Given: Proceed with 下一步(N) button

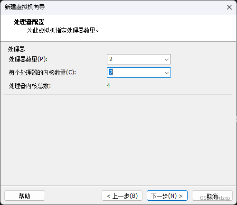Looking at the screenshot, I should click(167, 196).
